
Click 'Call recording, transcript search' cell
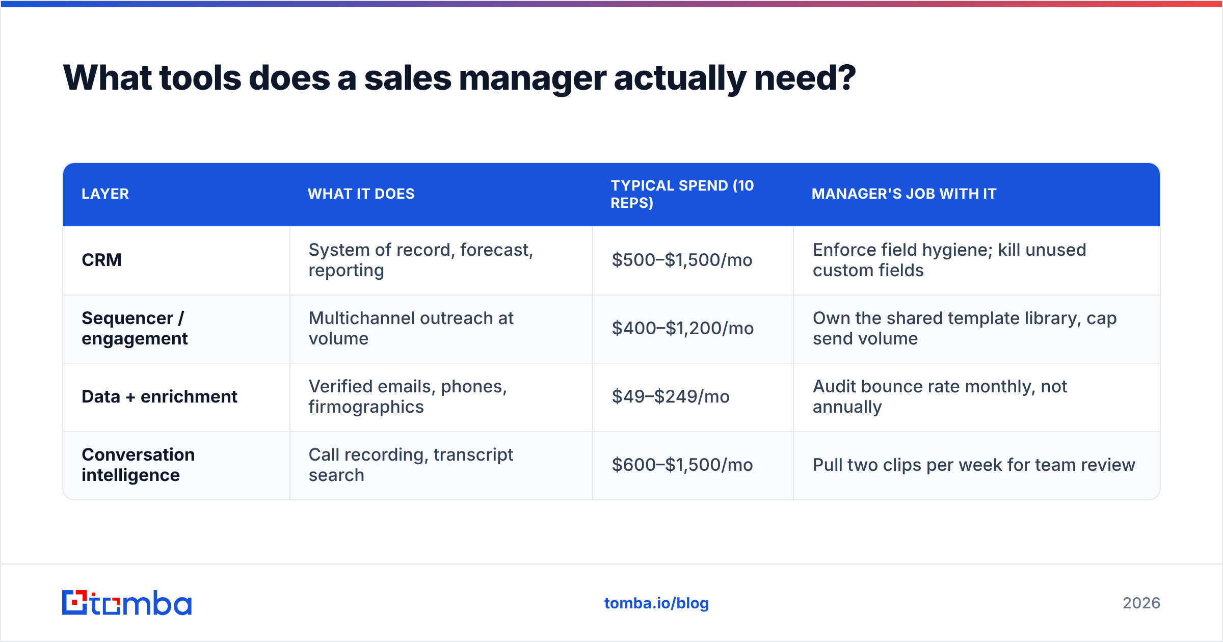[411, 465]
